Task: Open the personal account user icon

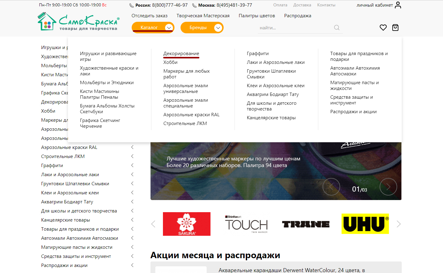Action: click(398, 5)
